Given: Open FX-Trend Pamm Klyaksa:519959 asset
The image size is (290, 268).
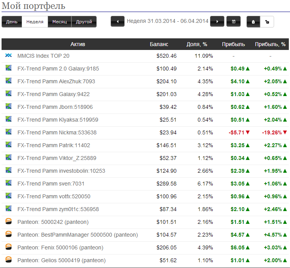Looking at the screenshot, I should (58, 120).
